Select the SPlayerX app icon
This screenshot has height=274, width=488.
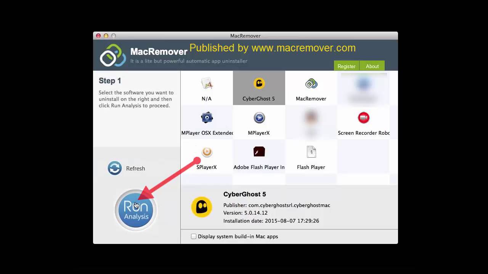(207, 152)
